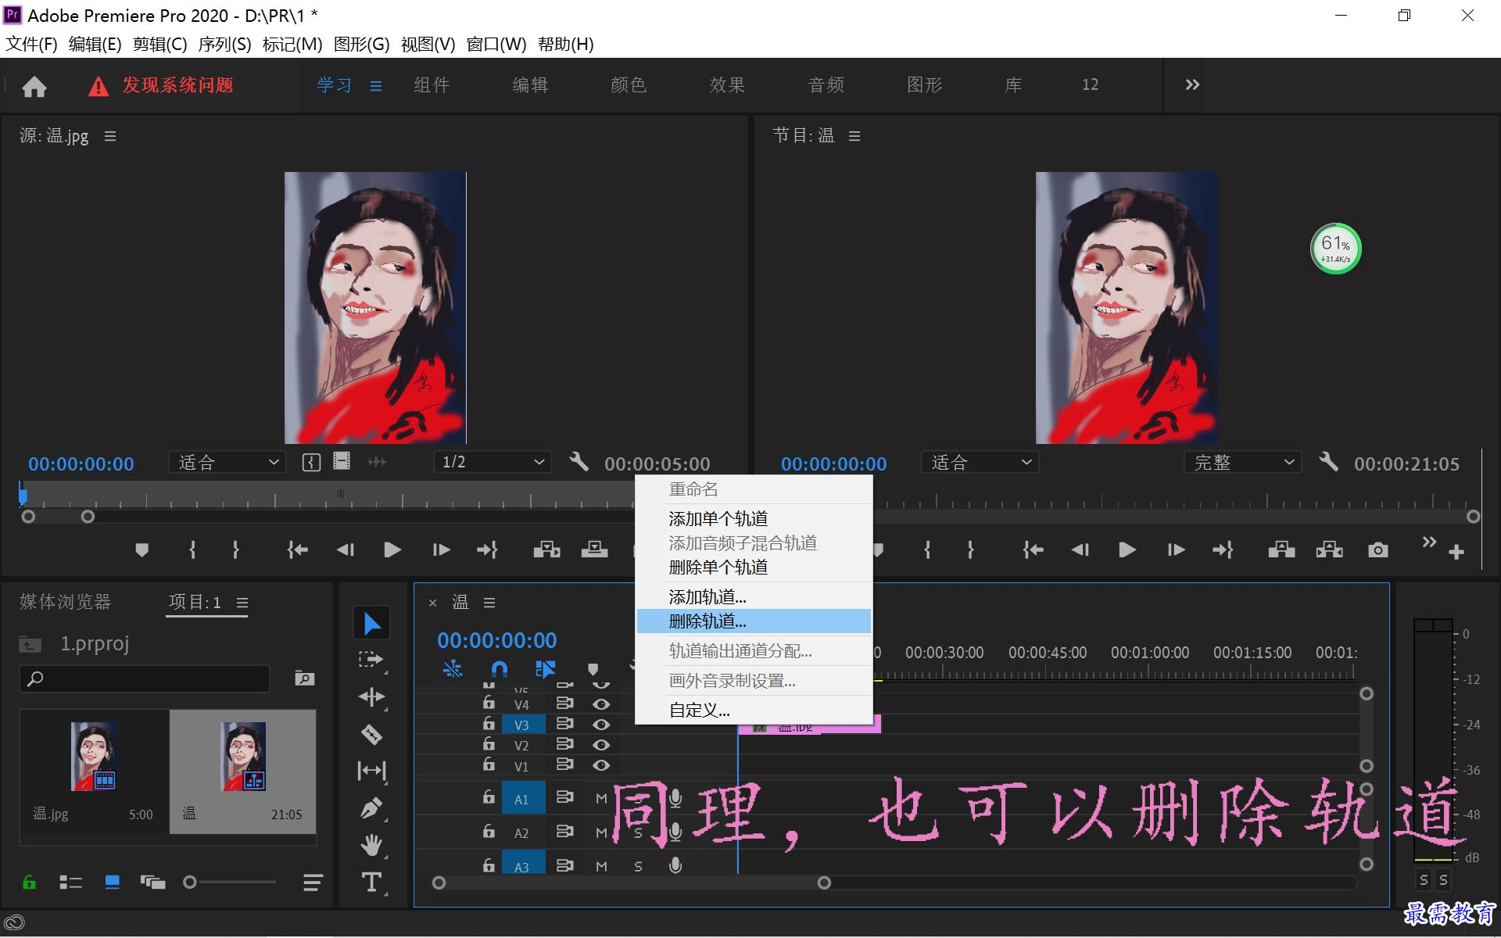Hide track V3 with eye icon
This screenshot has width=1501, height=938.
600,725
